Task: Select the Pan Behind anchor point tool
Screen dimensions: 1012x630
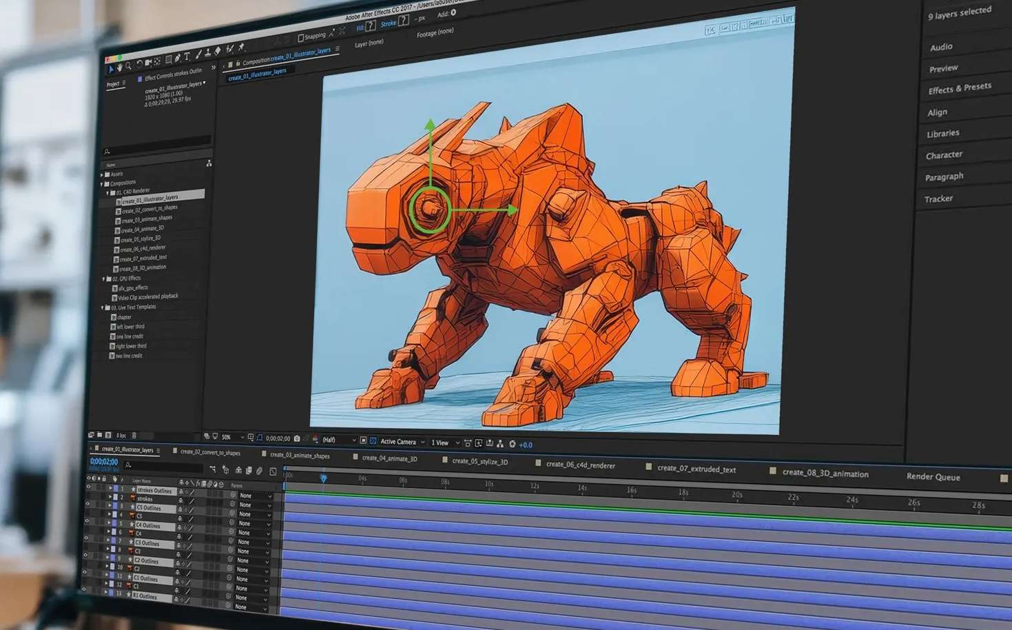Action: (x=157, y=61)
